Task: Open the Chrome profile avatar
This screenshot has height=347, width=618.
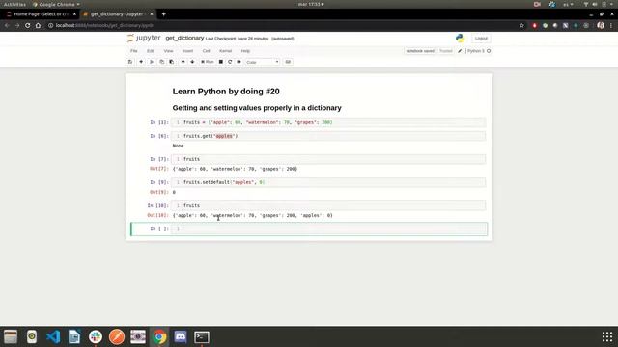Action: pos(601,25)
